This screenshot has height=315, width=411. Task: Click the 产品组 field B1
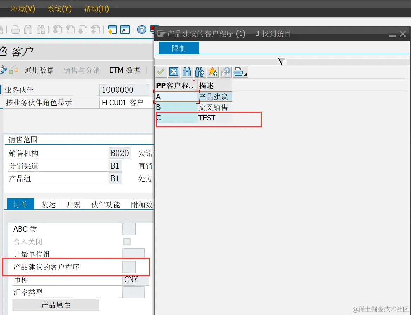point(115,178)
